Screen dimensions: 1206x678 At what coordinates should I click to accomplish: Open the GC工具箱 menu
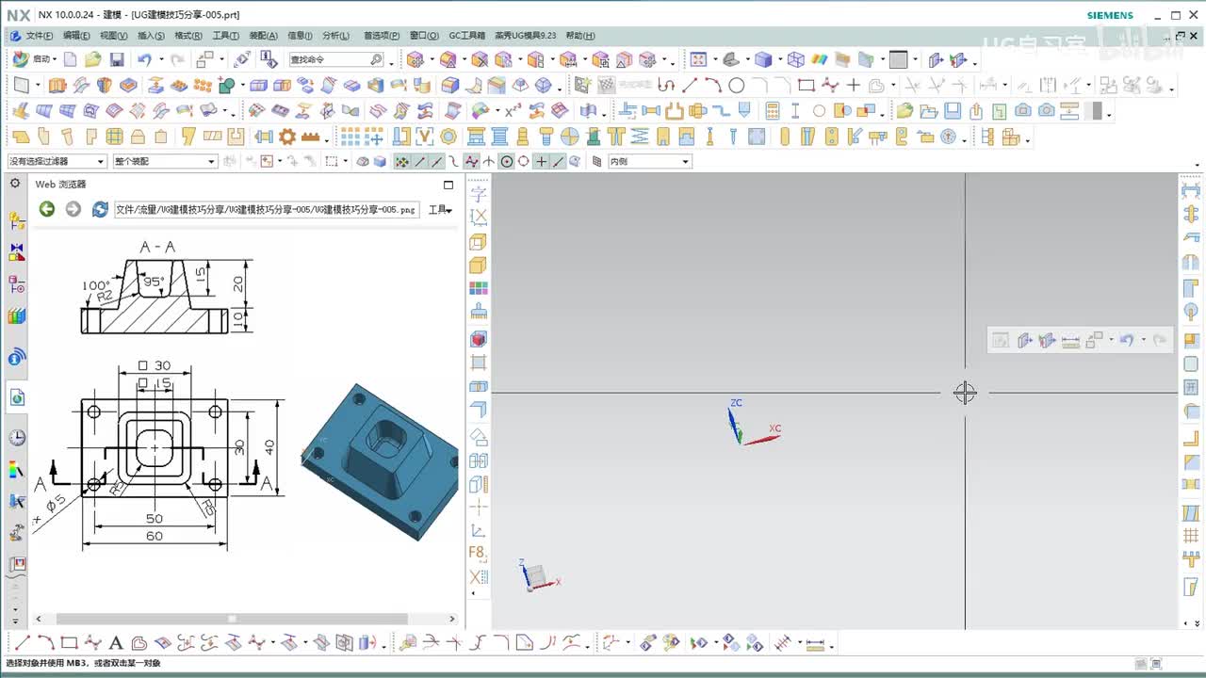pyautogui.click(x=466, y=36)
